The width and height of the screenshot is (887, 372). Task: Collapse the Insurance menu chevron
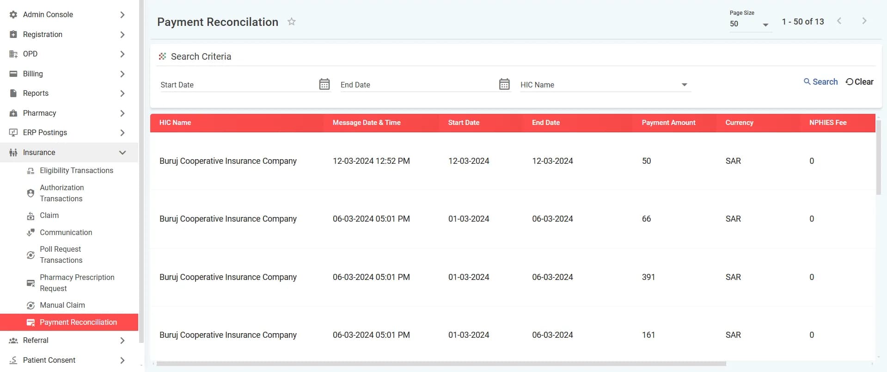point(122,152)
